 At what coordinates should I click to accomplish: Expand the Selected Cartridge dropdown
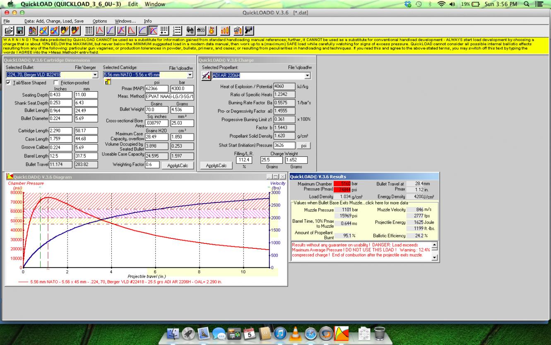point(190,75)
